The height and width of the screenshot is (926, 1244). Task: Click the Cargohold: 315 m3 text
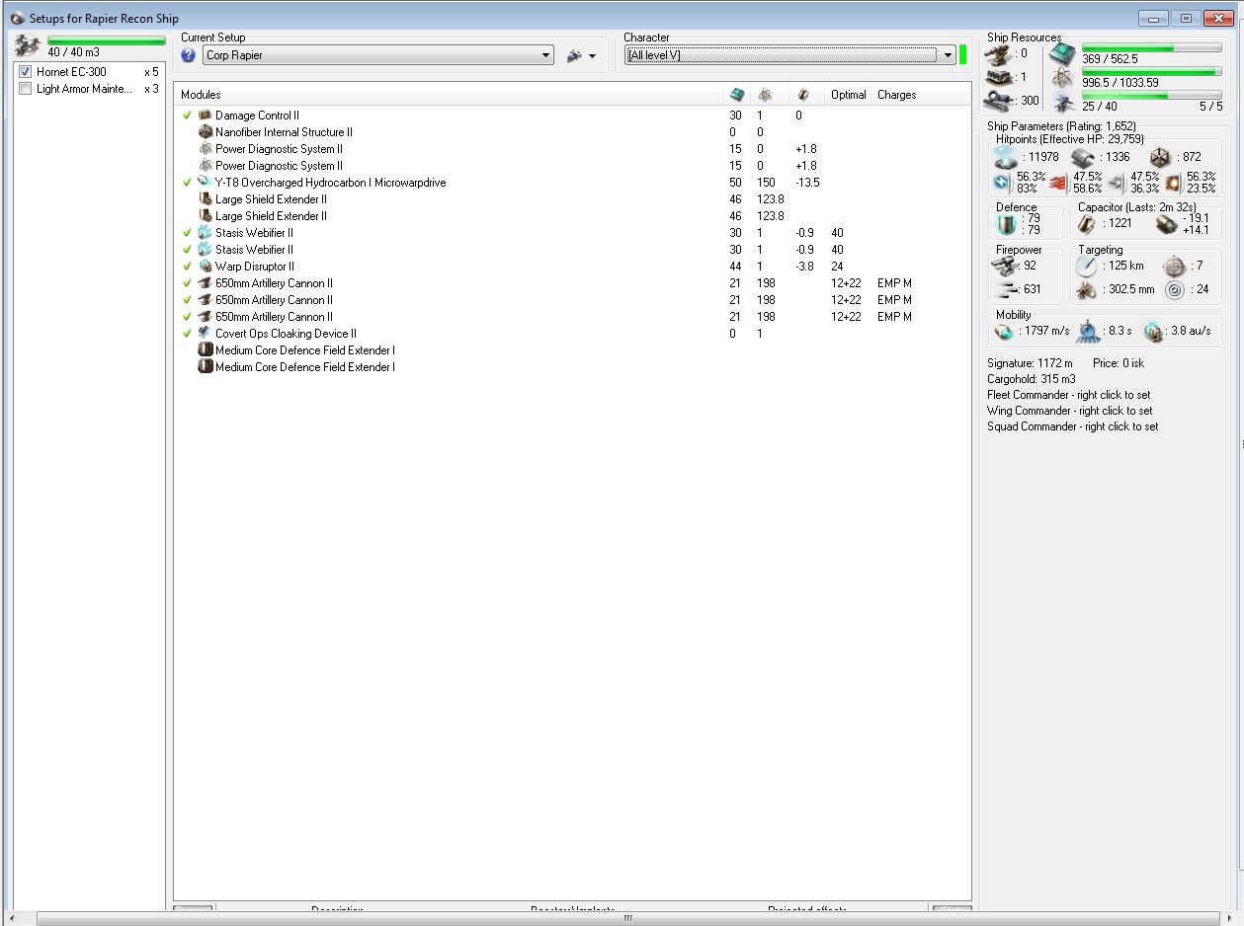pyautogui.click(x=1032, y=379)
